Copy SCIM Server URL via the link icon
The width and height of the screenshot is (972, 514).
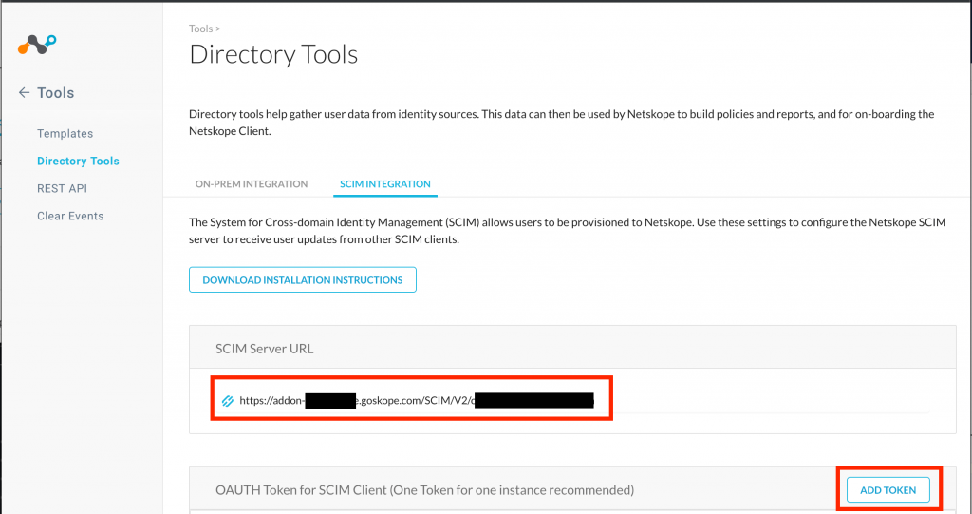pyautogui.click(x=228, y=401)
